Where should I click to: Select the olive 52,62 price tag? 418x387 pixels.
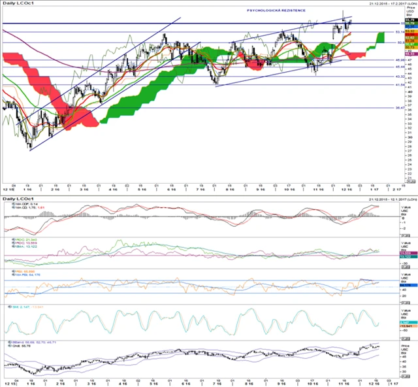click(x=411, y=38)
